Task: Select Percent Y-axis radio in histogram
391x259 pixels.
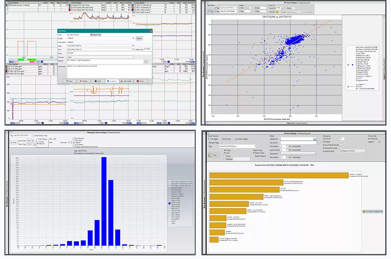Action: pyautogui.click(x=38, y=143)
